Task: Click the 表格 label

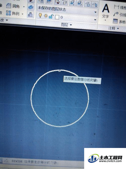Action: pyautogui.click(x=122, y=22)
